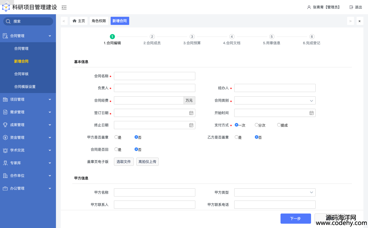This screenshot has width=368, height=228.
Task: Open 合同审核 submenu item
Action: (x=28, y=74)
